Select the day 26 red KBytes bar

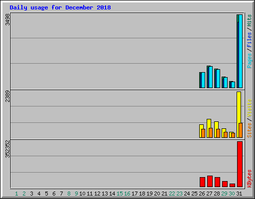pyautogui.click(x=202, y=182)
